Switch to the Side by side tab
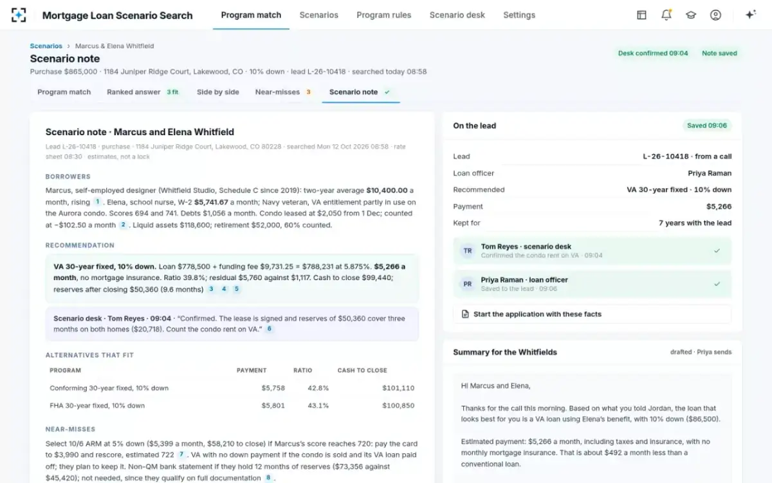The width and height of the screenshot is (772, 483). tap(218, 92)
